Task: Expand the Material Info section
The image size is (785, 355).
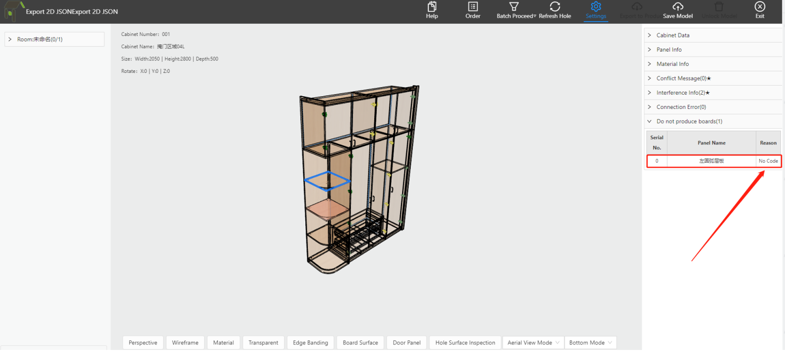Action: 713,64
